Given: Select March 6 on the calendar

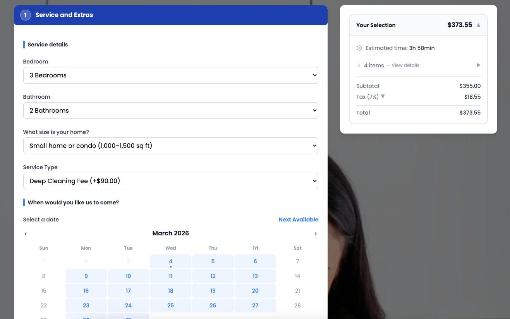Looking at the screenshot, I should (x=255, y=261).
